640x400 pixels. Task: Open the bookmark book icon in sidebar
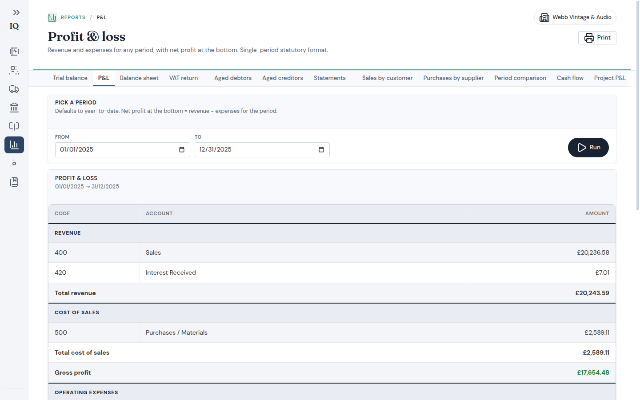14,182
